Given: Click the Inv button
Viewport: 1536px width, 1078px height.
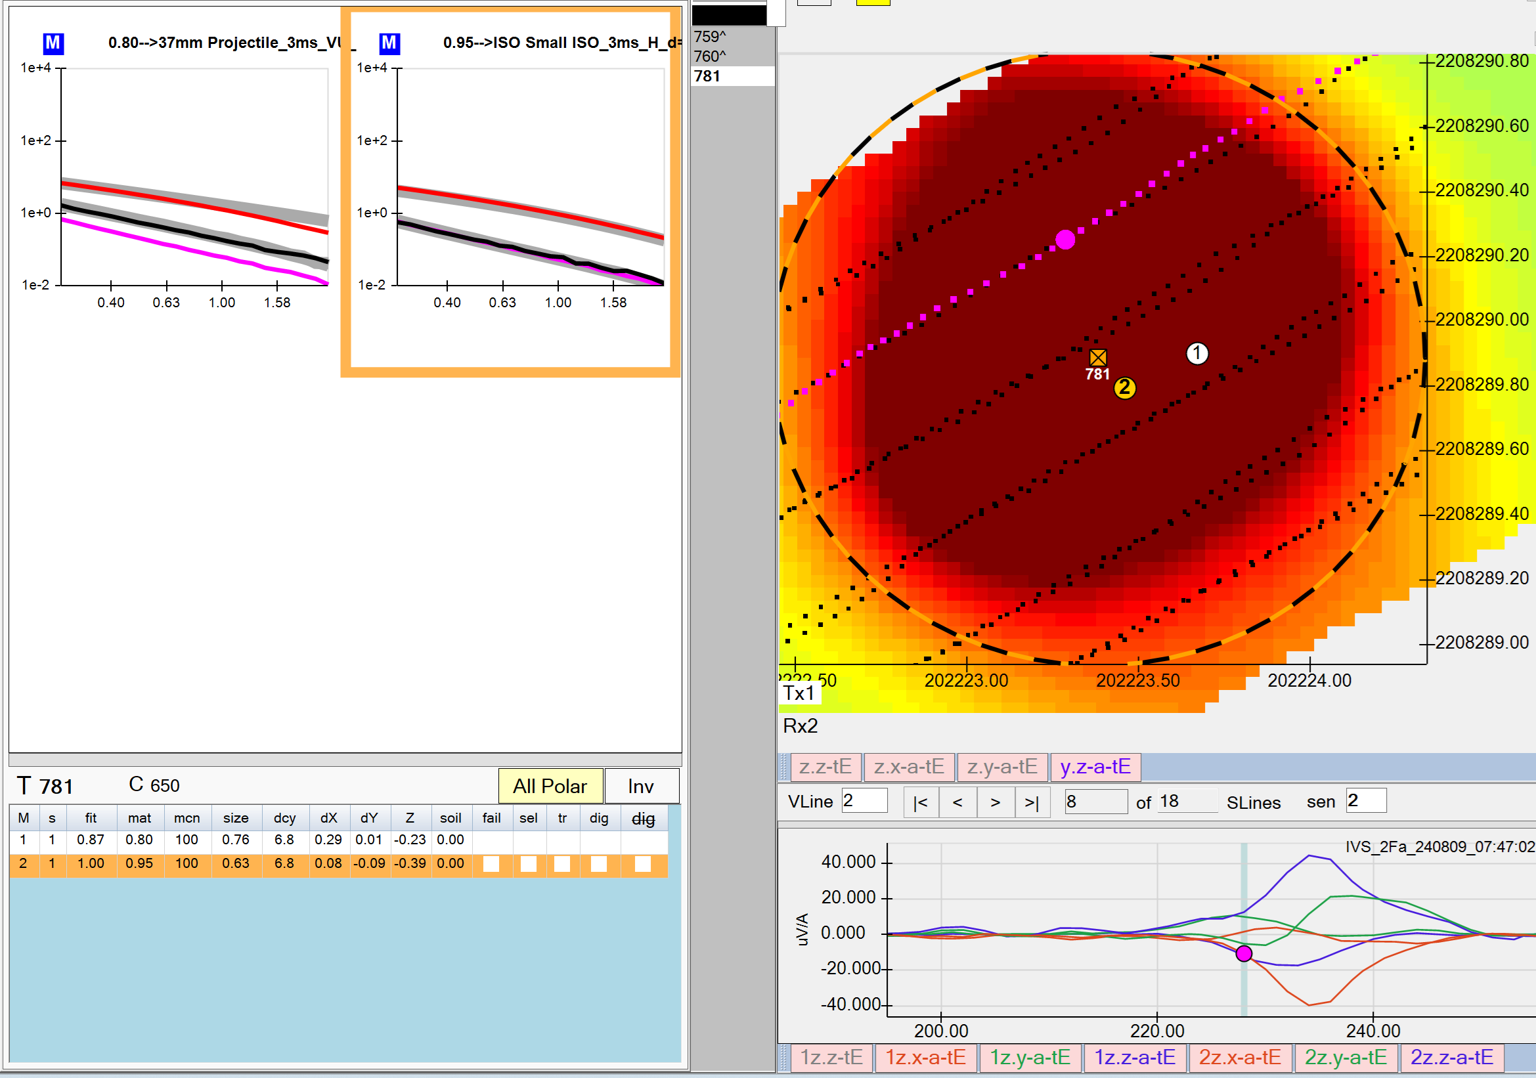Looking at the screenshot, I should [x=641, y=787].
